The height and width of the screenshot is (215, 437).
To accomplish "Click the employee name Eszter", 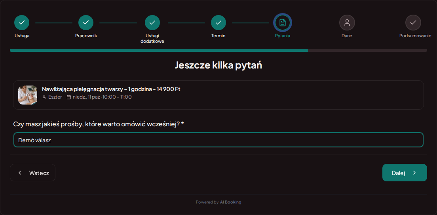I will coord(55,97).
